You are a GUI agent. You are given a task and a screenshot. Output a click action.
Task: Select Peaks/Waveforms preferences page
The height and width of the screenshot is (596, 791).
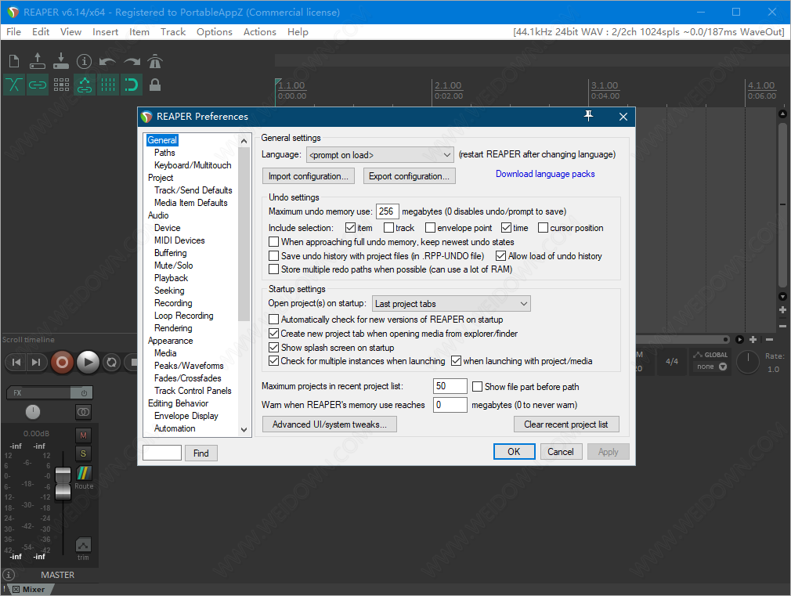point(189,366)
